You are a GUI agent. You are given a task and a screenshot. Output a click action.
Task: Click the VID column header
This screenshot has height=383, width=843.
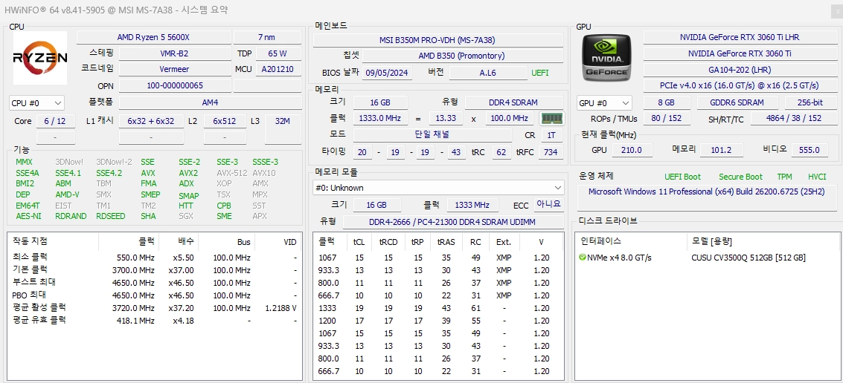pyautogui.click(x=278, y=242)
